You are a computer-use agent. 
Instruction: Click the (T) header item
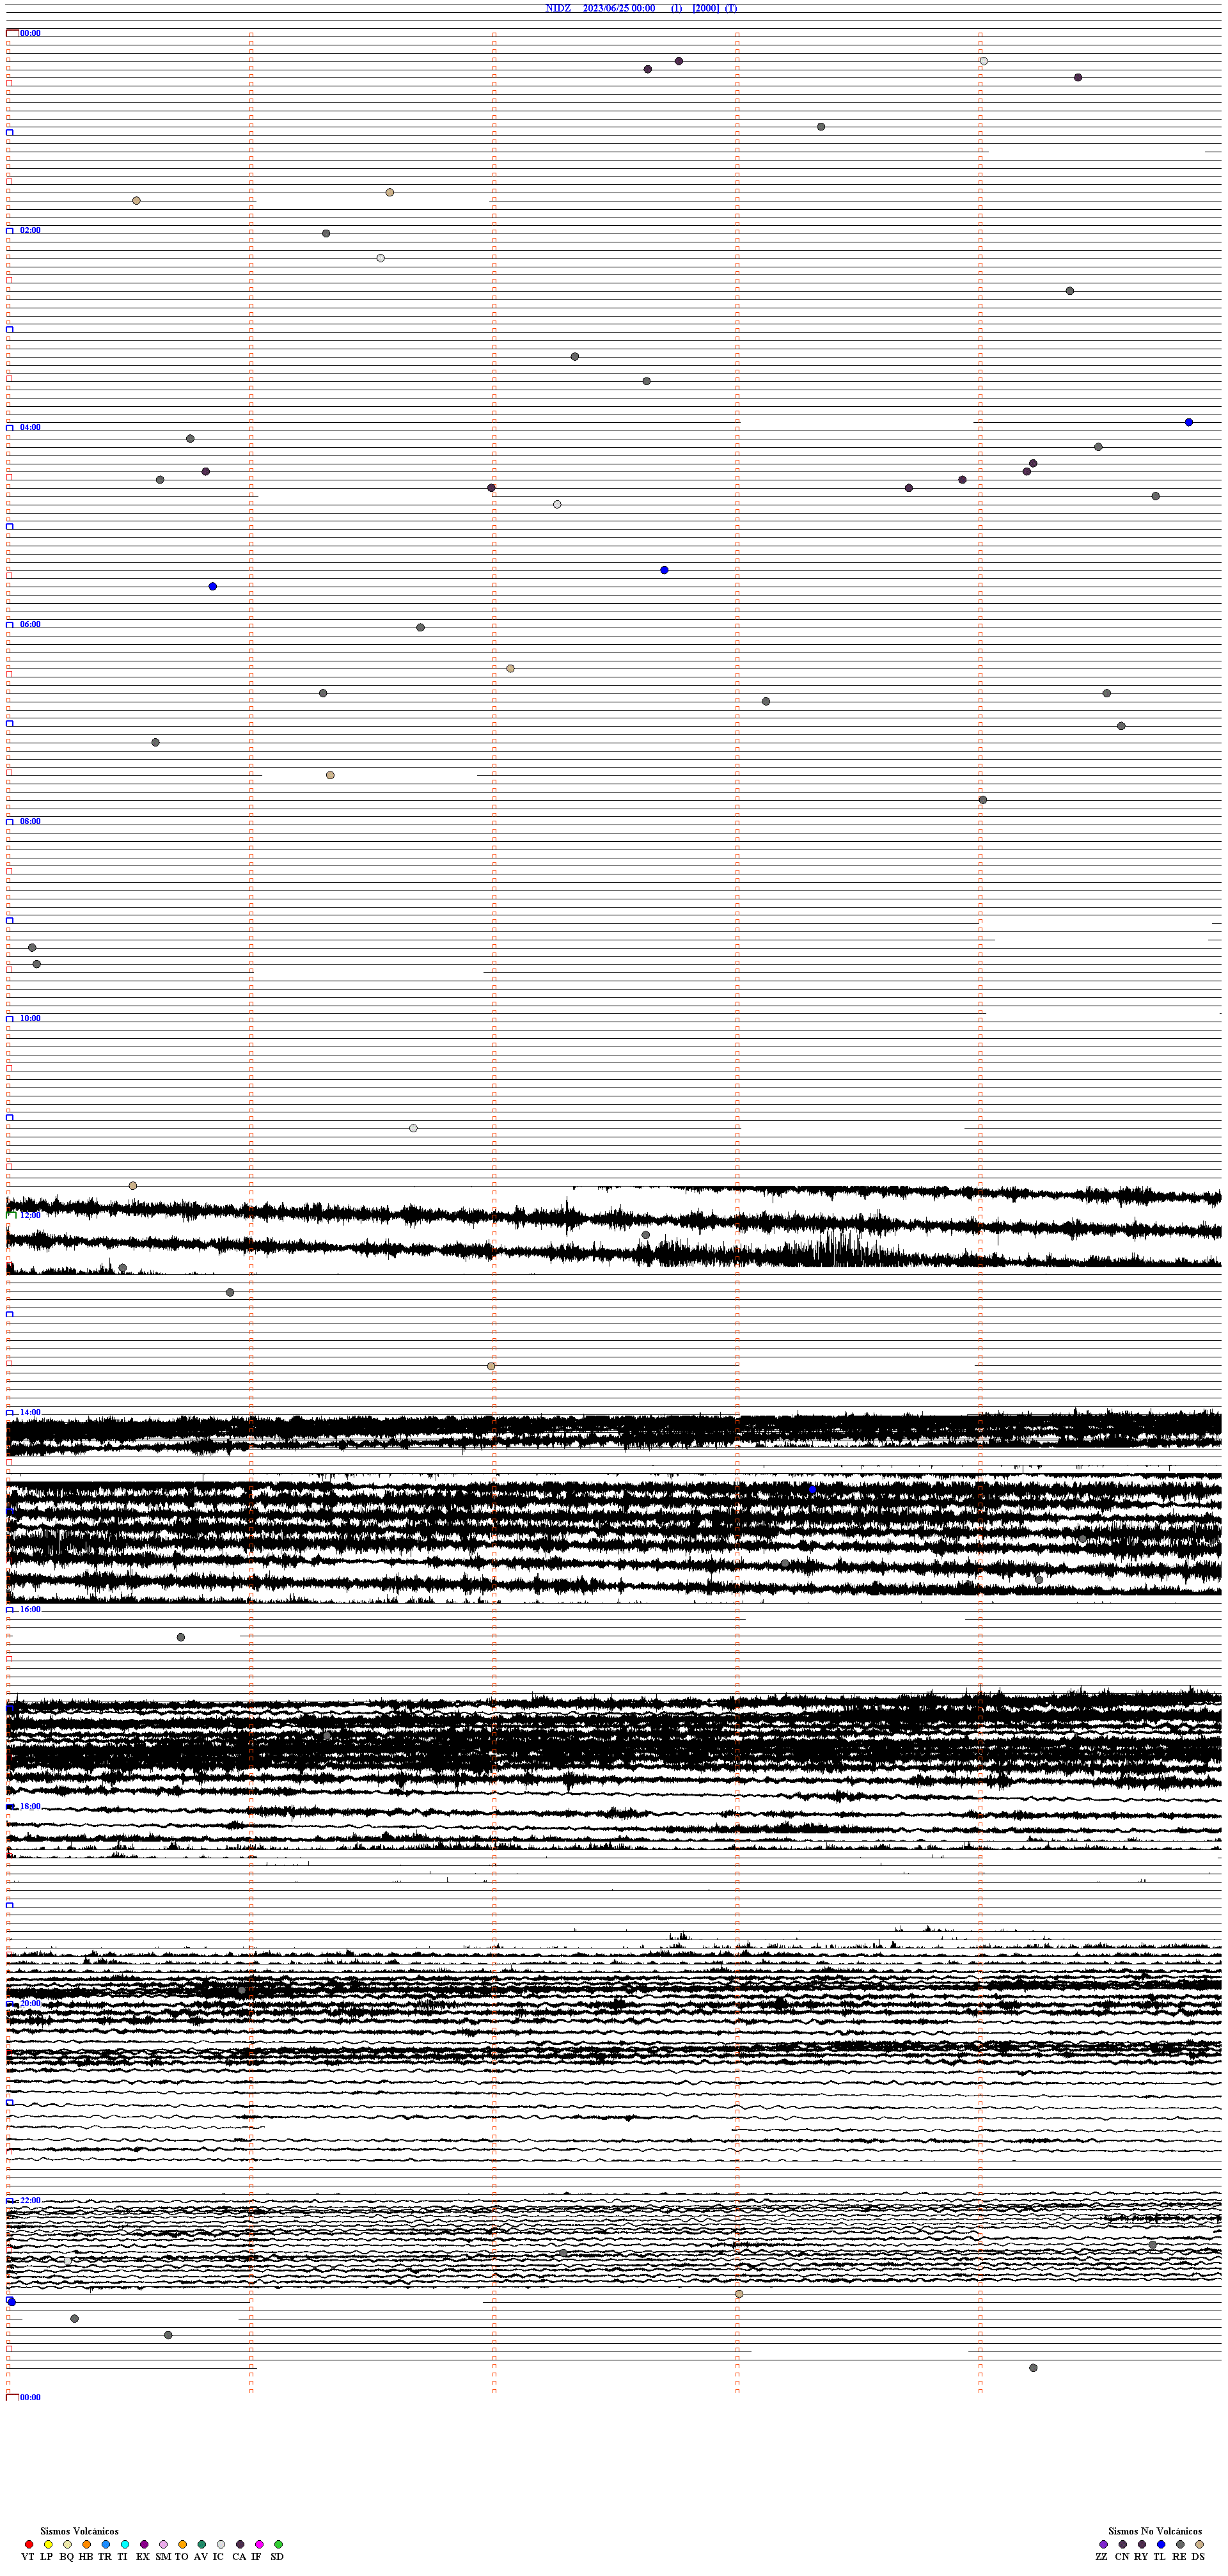(x=731, y=8)
